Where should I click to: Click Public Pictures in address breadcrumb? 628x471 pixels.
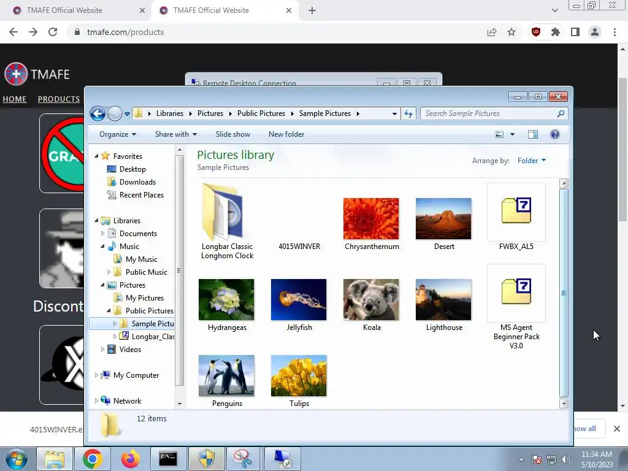(261, 113)
